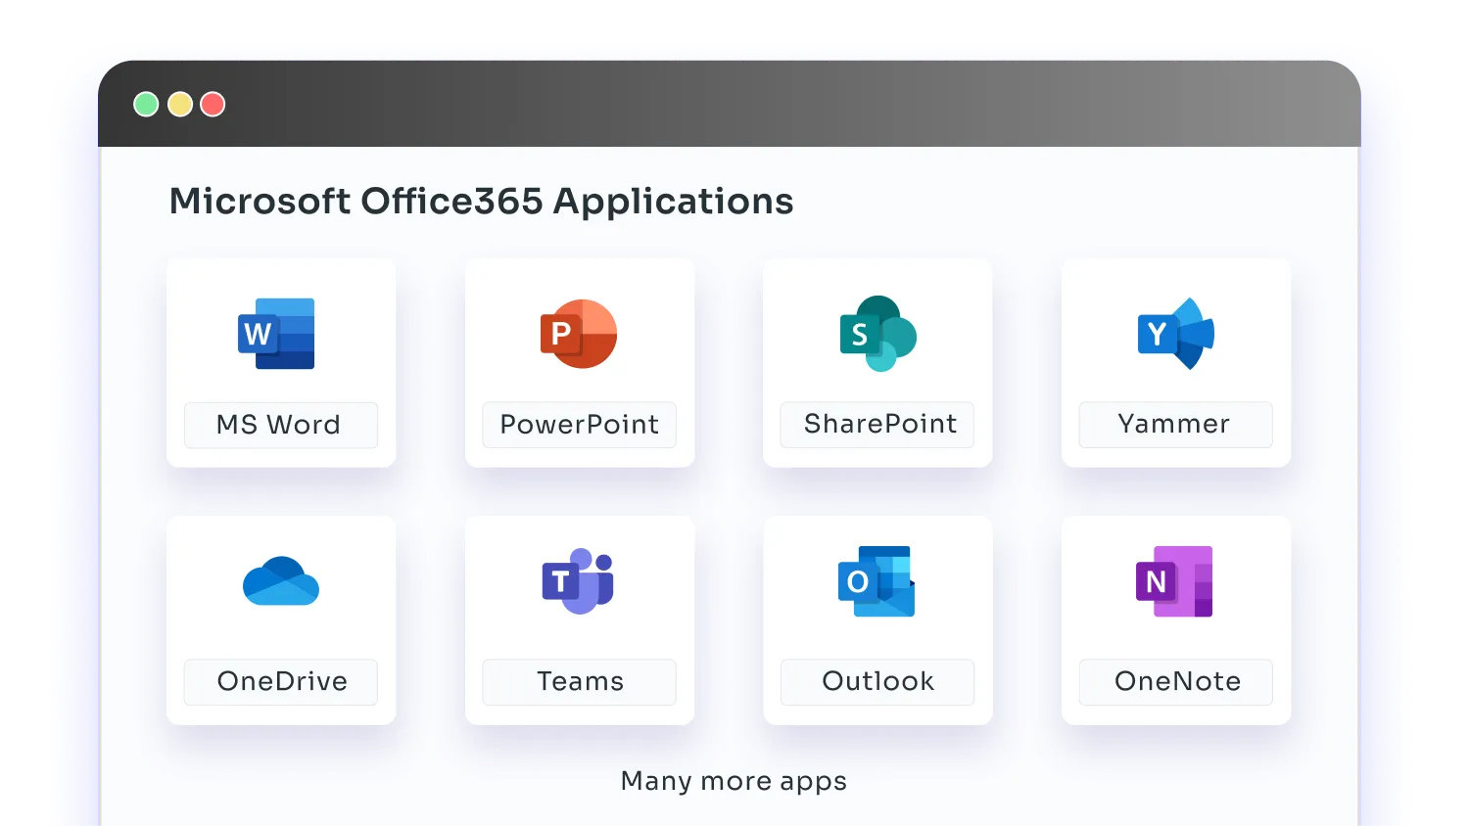Open the SharePoint app icon

[878, 334]
